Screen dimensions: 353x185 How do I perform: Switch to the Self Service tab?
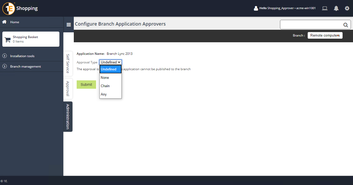(x=68, y=63)
